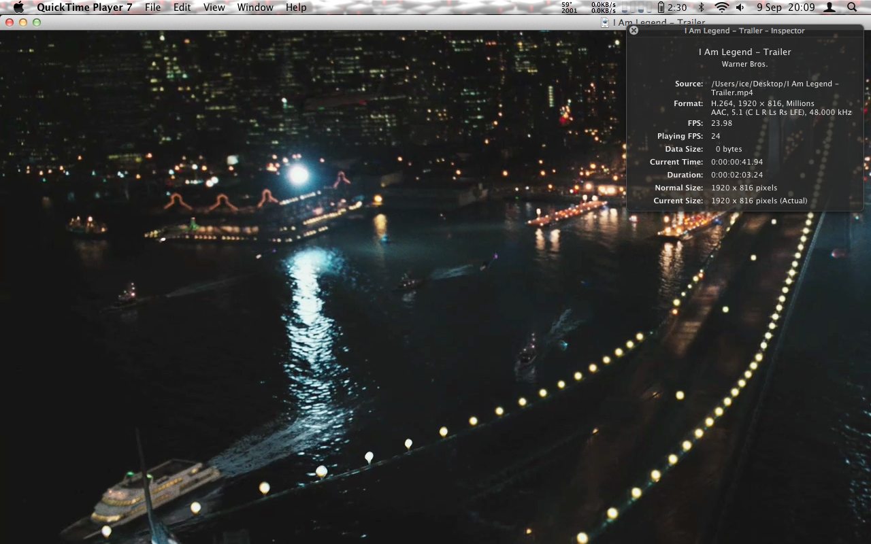The width and height of the screenshot is (871, 544).
Task: Zoom the movie window with green button
Action: tap(37, 22)
